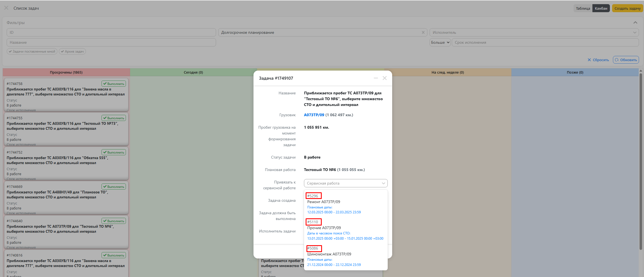This screenshot has height=277, width=644.
Task: Open card #1744669 Плановое ТО title
Action: (x=57, y=195)
